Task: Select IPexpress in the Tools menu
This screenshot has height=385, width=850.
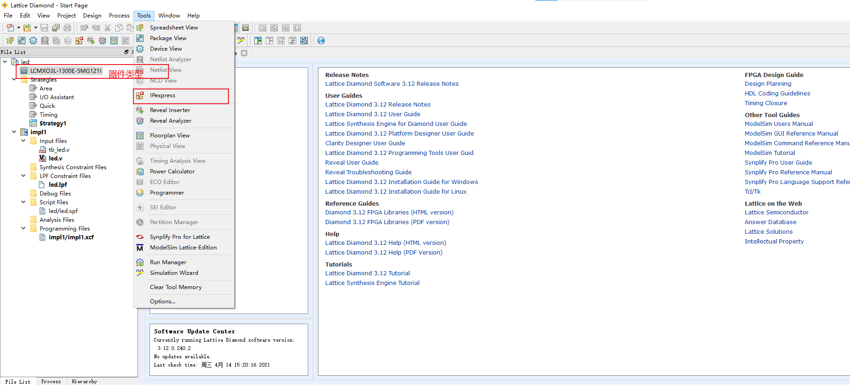Action: click(184, 95)
